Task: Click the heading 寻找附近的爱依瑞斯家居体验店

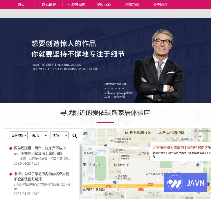Action: (x=105, y=113)
